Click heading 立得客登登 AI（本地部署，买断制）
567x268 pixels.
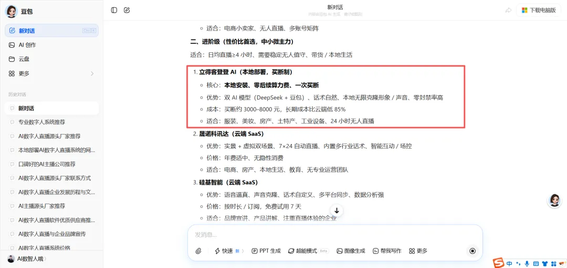tap(246, 72)
